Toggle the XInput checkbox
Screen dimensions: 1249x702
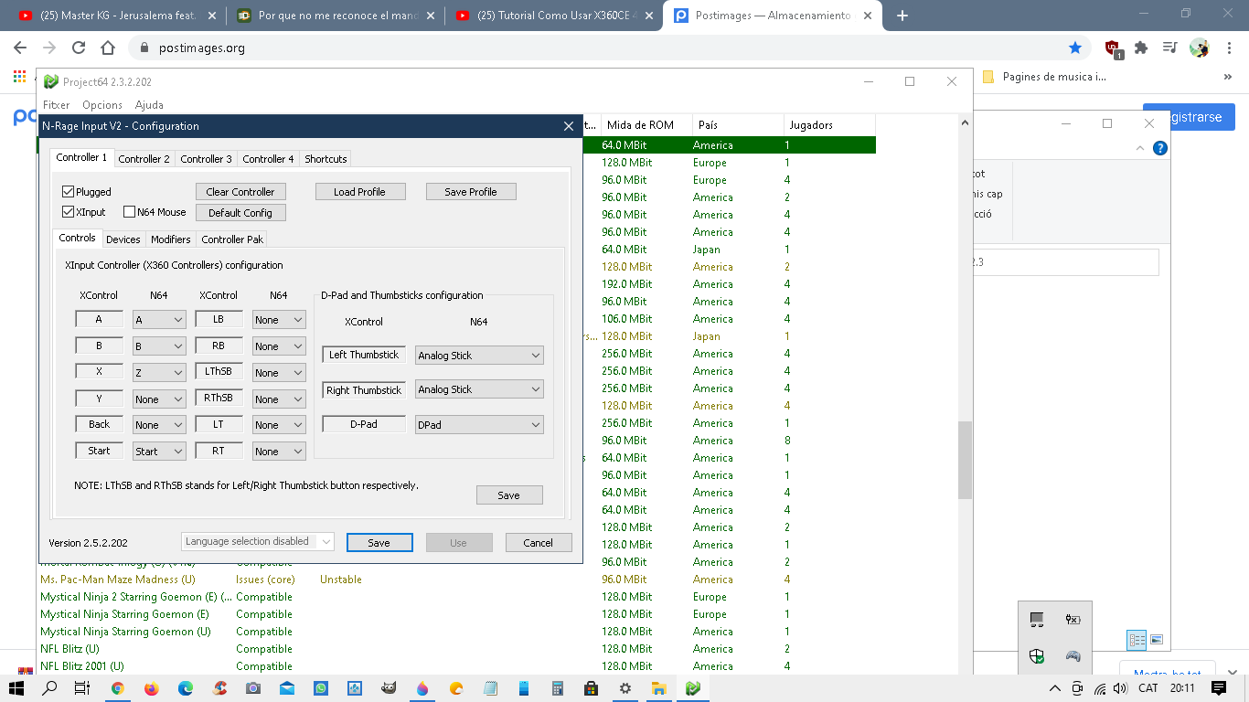point(68,212)
